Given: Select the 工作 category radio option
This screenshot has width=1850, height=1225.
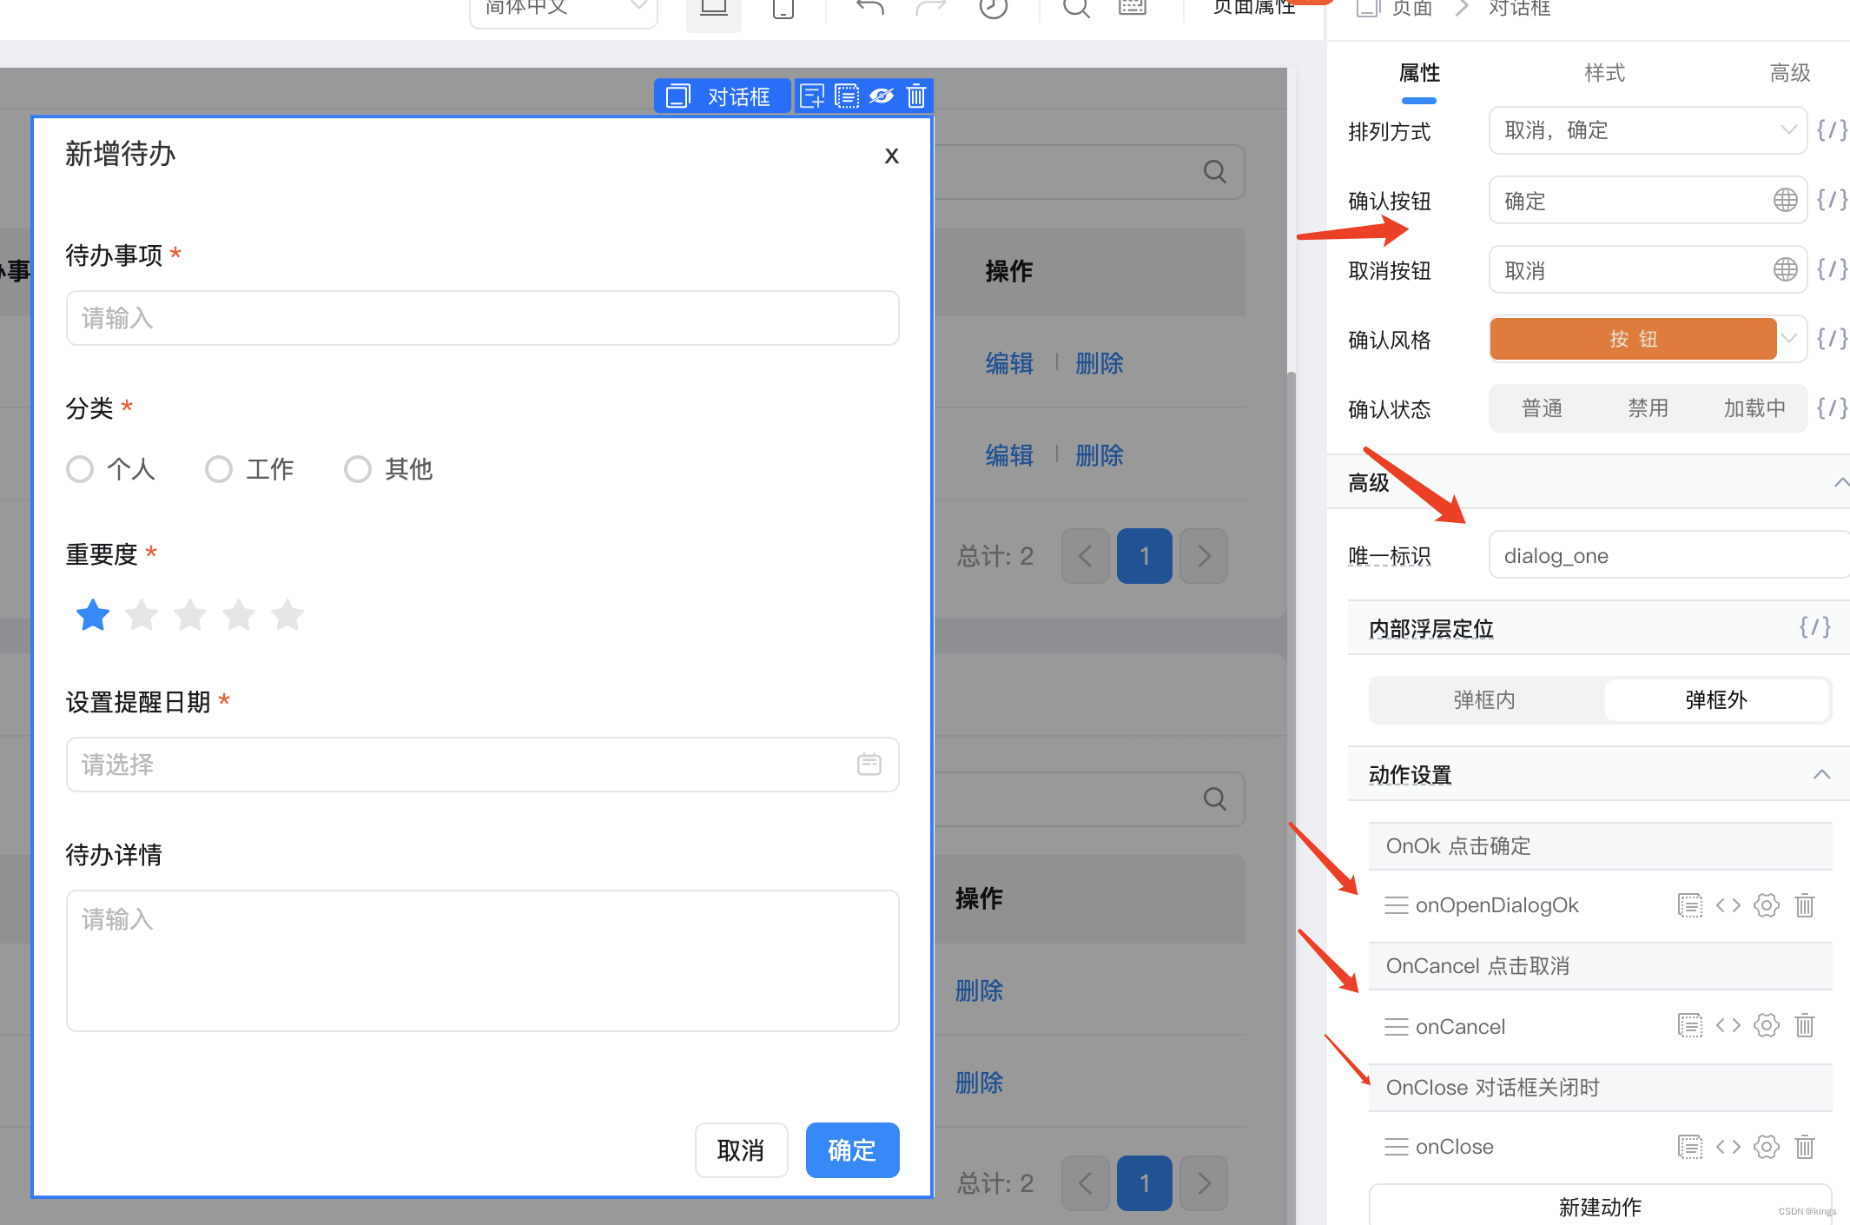Looking at the screenshot, I should click(219, 469).
